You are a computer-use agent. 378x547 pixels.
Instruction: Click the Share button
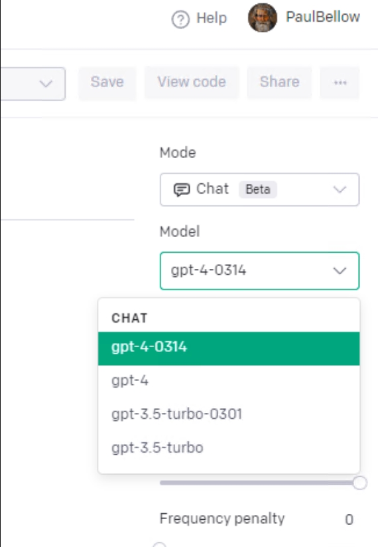[x=279, y=82]
